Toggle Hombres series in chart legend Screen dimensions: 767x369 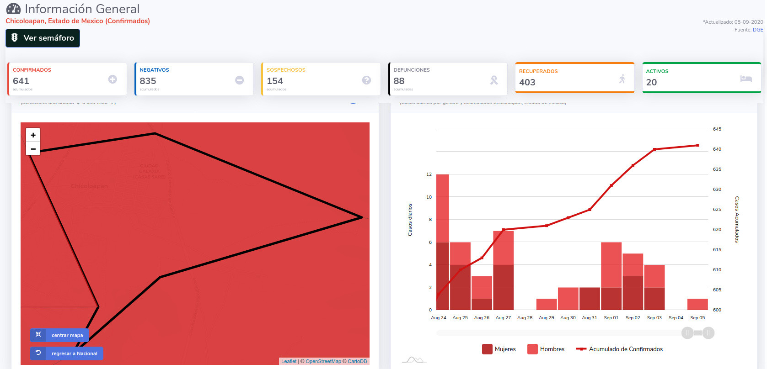[546, 349]
